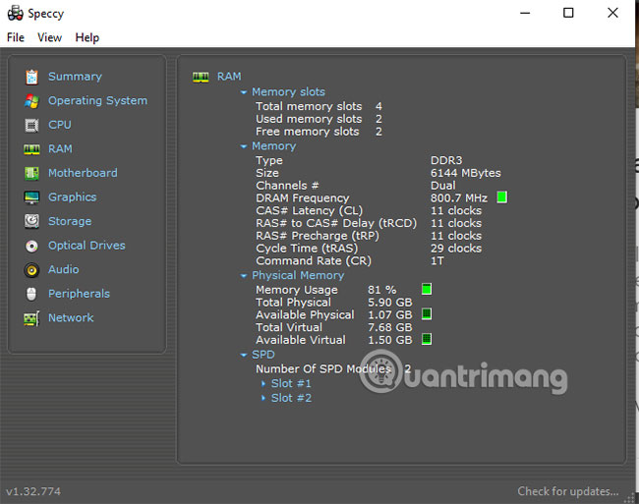Click the Used memory slots row
The height and width of the screenshot is (504, 639).
point(319,119)
